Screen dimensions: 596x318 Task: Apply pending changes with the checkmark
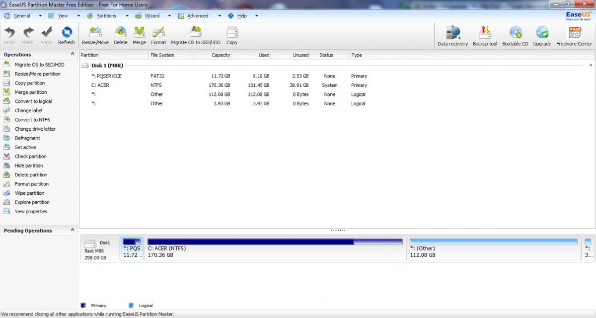46,36
